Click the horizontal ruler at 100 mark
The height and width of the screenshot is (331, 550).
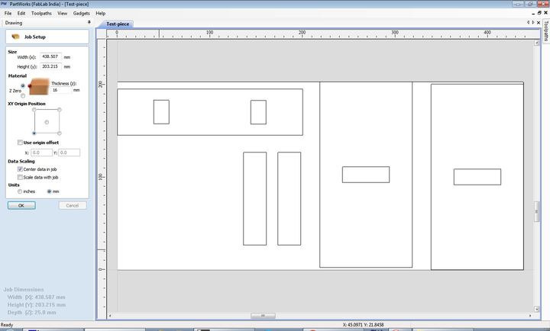pyautogui.click(x=209, y=34)
